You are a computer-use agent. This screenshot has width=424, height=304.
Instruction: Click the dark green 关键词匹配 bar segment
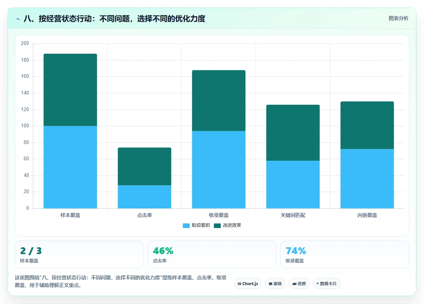pyautogui.click(x=293, y=133)
